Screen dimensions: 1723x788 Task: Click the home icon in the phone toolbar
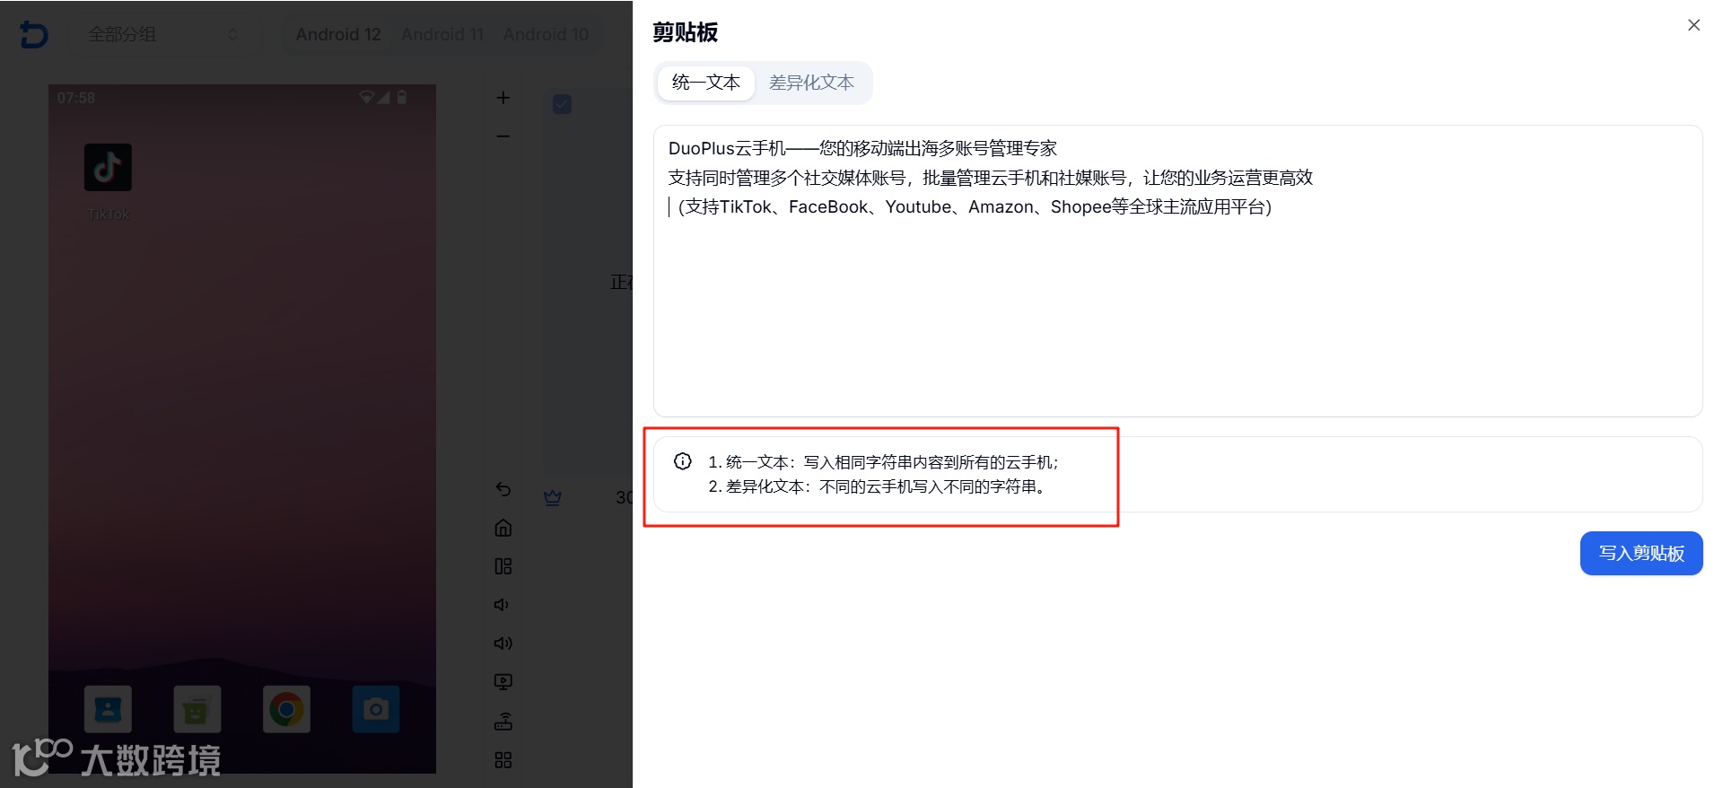(503, 528)
